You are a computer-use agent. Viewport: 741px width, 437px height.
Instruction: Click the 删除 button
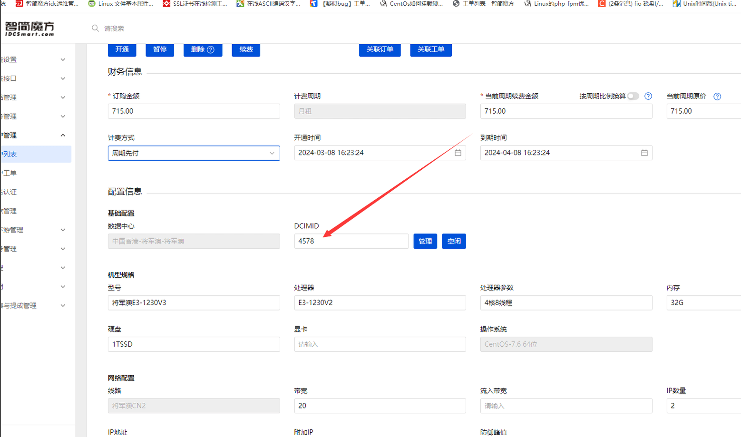point(203,49)
